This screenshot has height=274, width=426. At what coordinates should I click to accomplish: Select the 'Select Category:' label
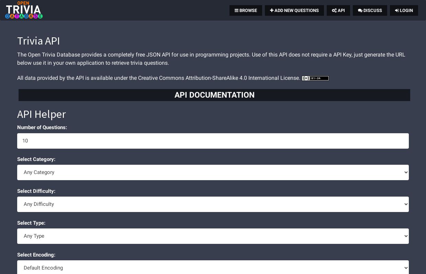pos(36,159)
